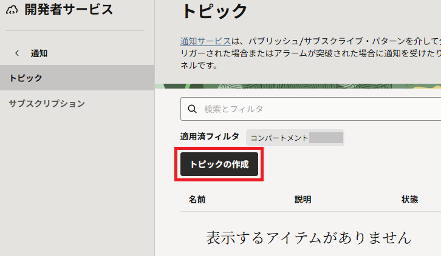The image size is (441, 256).
Task: Go back via the 通知 label
Action: (39, 53)
